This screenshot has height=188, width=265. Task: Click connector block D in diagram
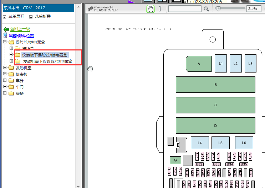215,125
